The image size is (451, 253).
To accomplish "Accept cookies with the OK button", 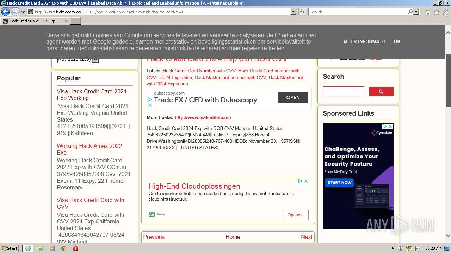I will point(397,41).
